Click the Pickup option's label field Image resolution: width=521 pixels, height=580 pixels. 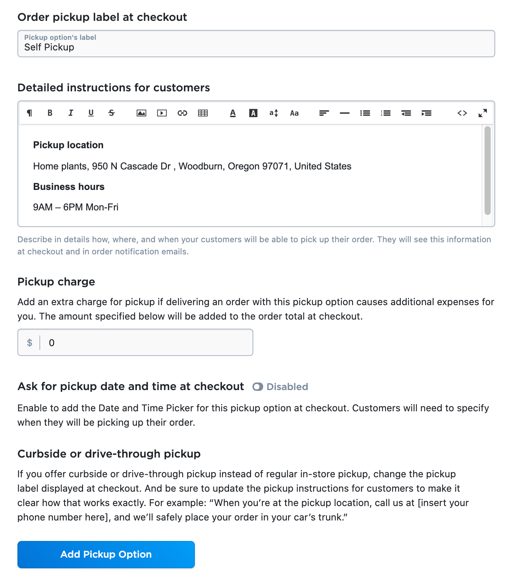256,47
